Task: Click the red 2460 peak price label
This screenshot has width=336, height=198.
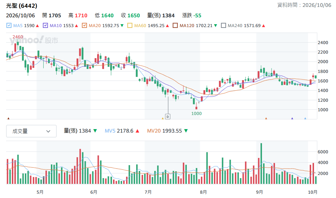Action: (x=18, y=37)
